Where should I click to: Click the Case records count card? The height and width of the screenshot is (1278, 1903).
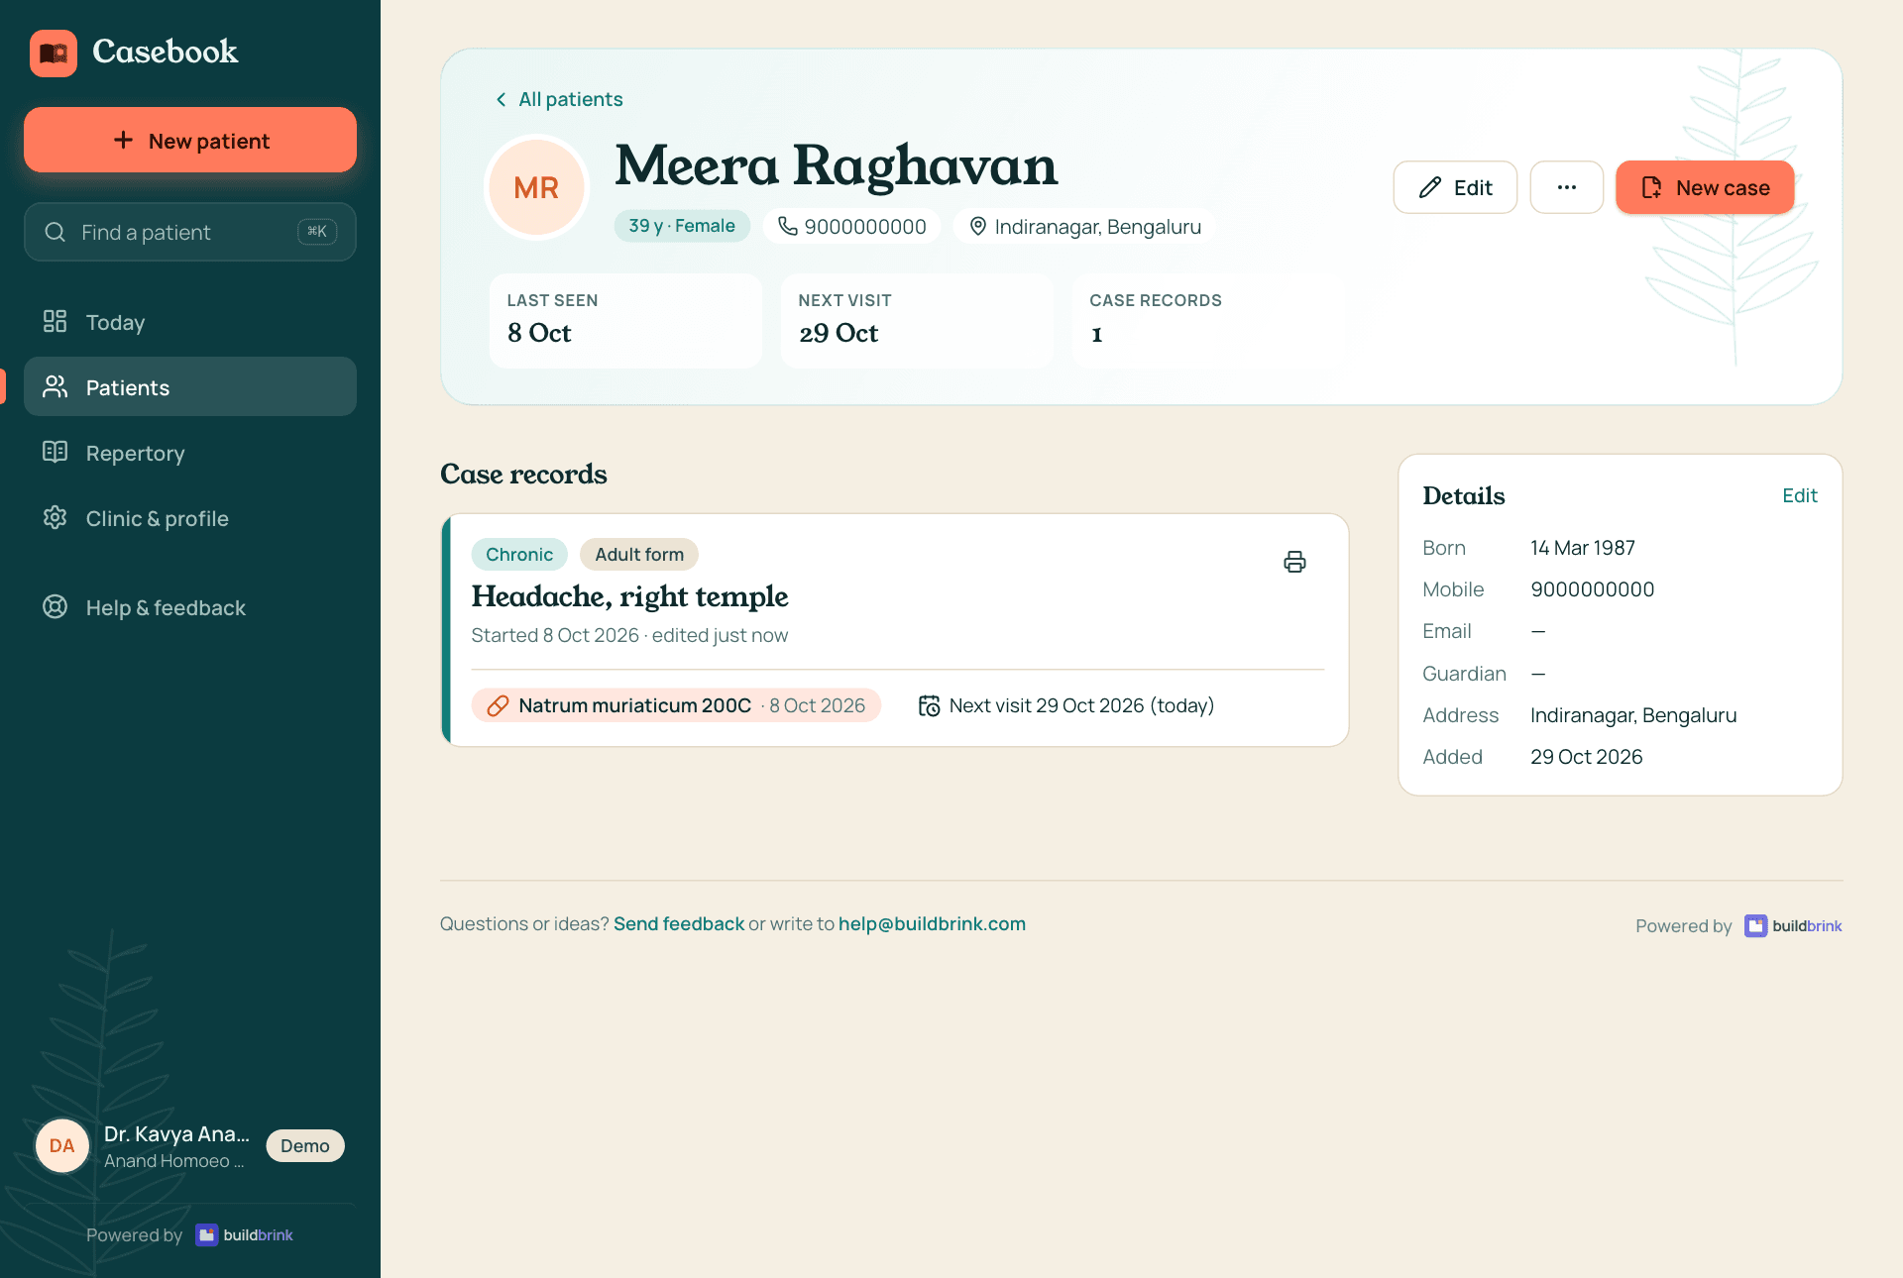tap(1208, 321)
